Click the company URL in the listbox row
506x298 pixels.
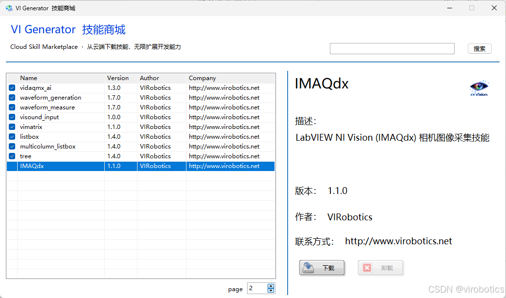(224, 137)
